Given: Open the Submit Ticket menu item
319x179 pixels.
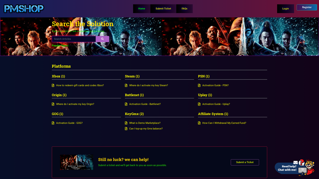Looking at the screenshot, I should [163, 9].
